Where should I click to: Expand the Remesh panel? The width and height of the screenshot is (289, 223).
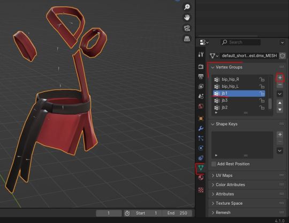212,213
